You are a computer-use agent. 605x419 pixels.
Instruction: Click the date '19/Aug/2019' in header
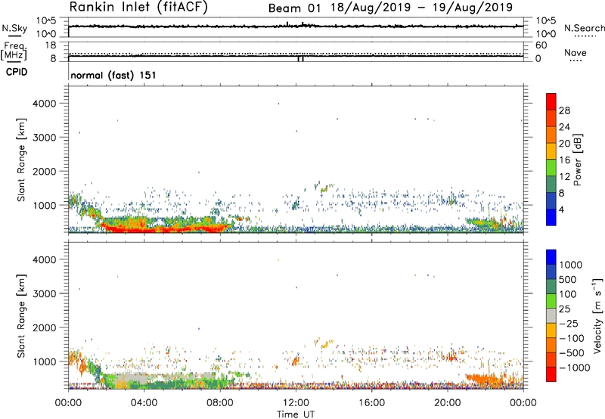click(473, 8)
